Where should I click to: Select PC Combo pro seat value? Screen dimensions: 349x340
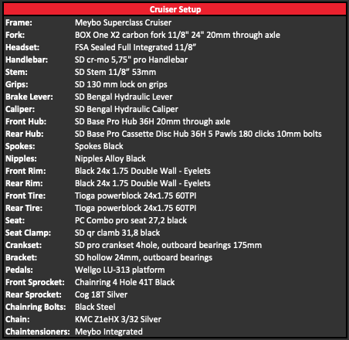click(130, 220)
